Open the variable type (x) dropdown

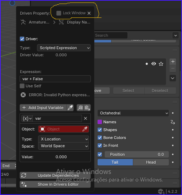coord(27,118)
